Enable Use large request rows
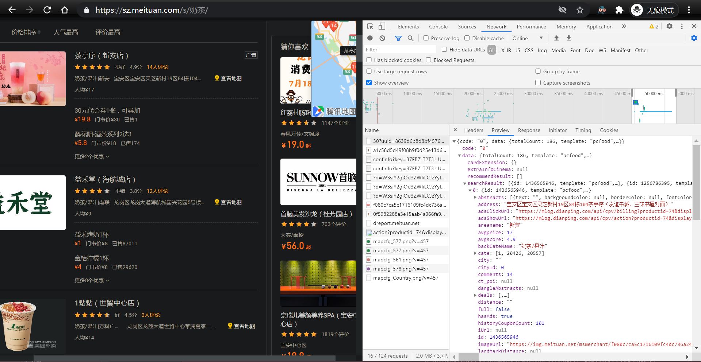 point(369,71)
